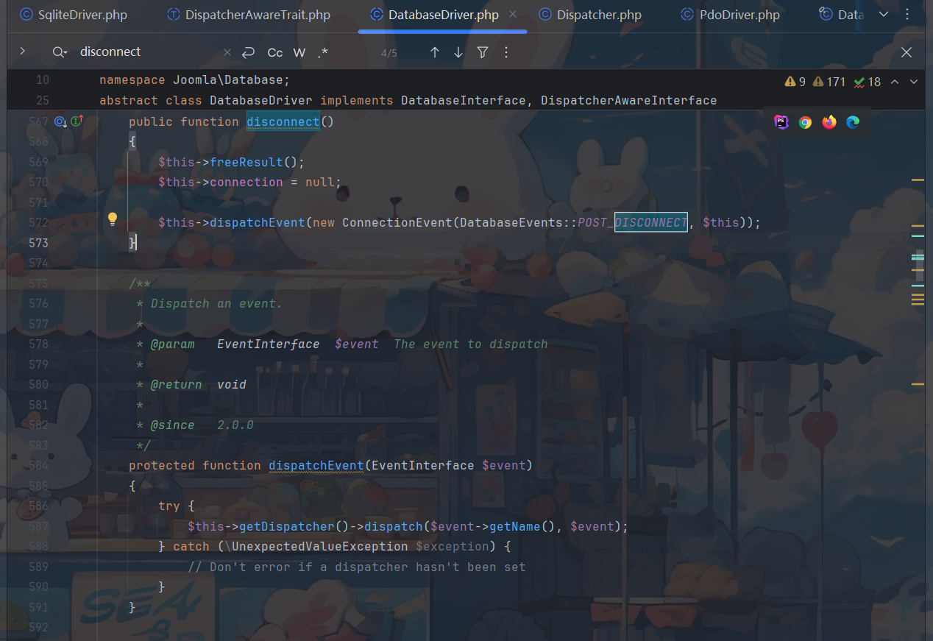Toggle Match Case (Cc) option
933x641 pixels.
[274, 52]
